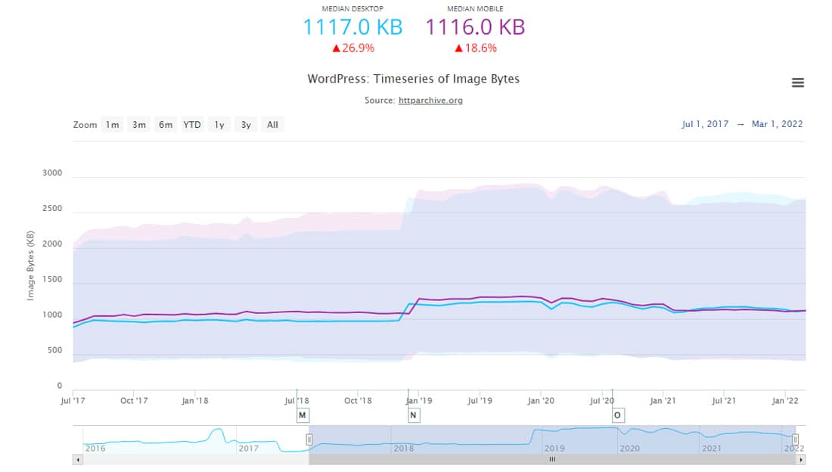Zoom the chart to 6 months
Viewport: 832px width, 472px height.
point(166,125)
